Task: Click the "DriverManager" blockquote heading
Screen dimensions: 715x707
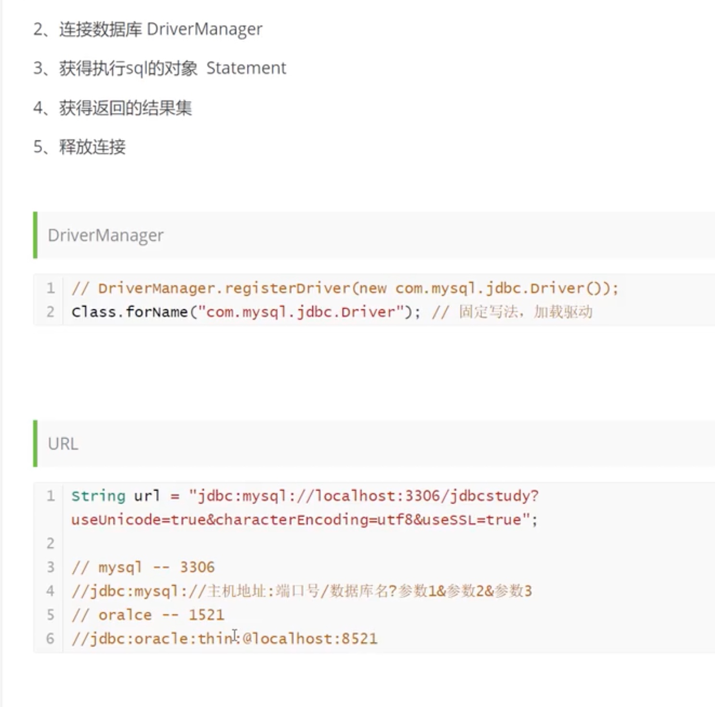Action: pos(106,235)
